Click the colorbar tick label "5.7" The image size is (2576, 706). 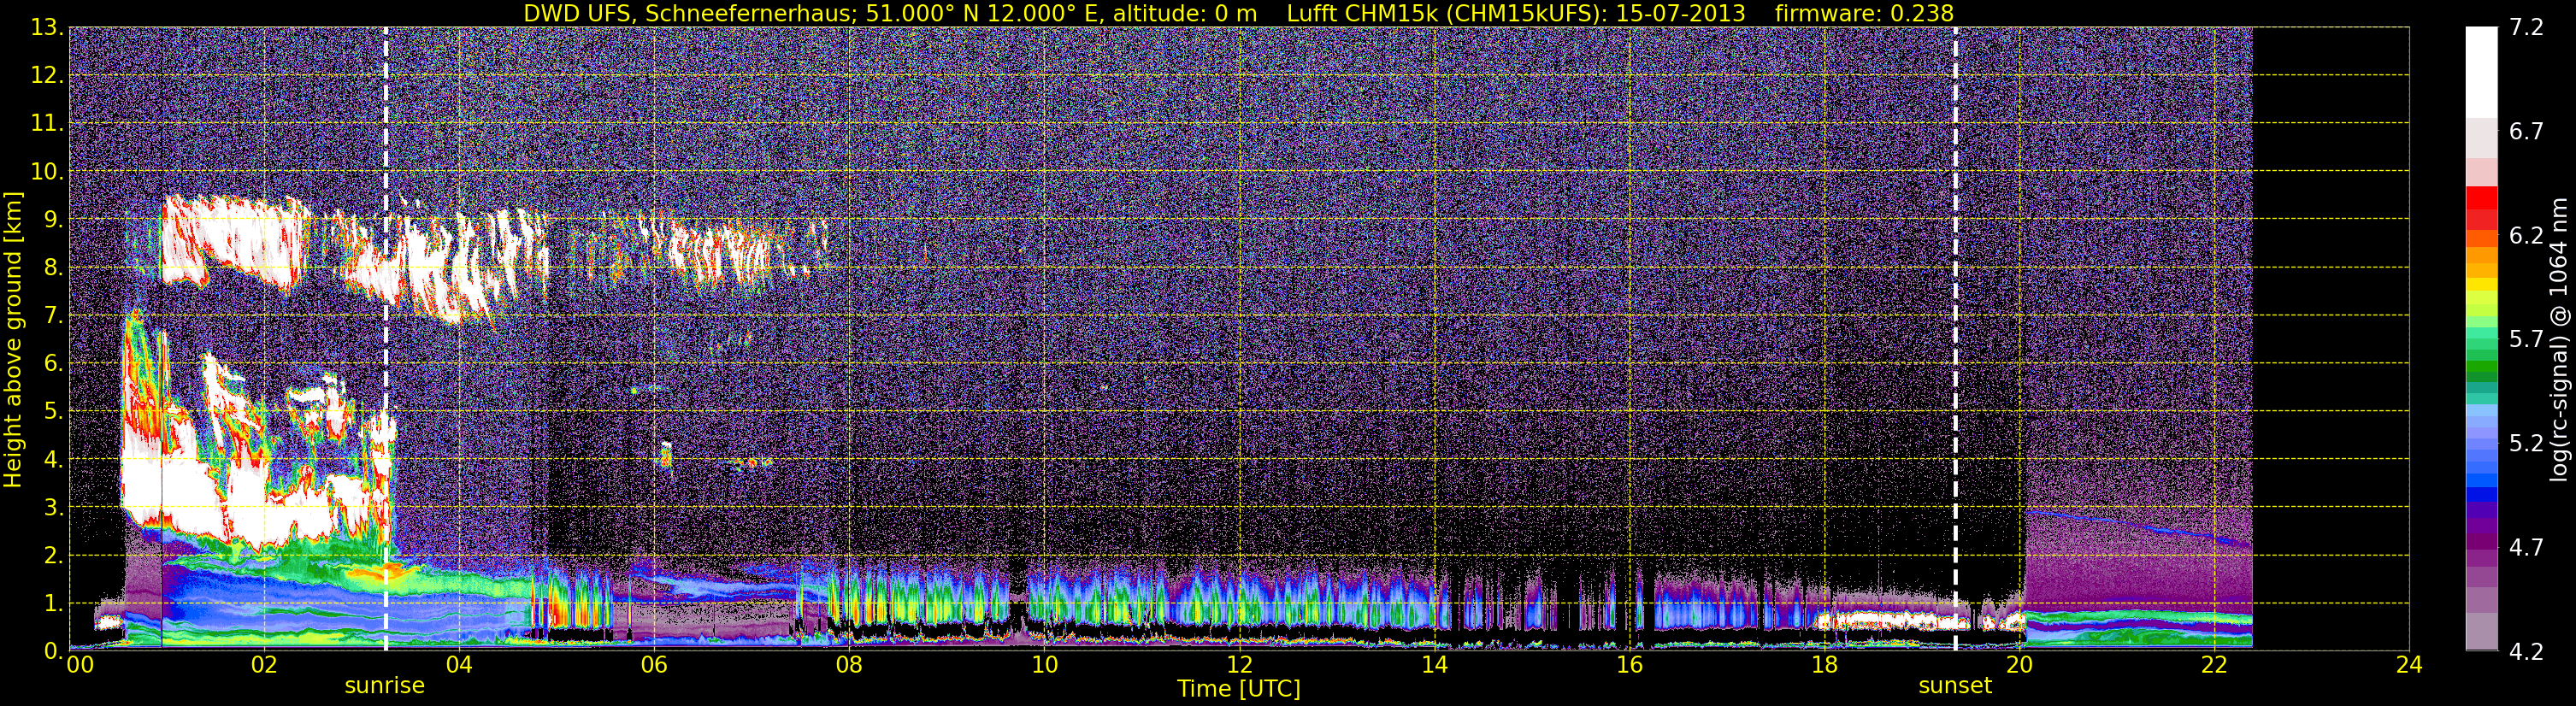pyautogui.click(x=2526, y=340)
